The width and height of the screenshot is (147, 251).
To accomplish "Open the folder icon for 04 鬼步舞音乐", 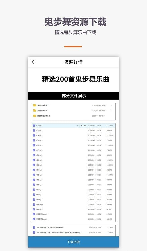I will (35, 105).
